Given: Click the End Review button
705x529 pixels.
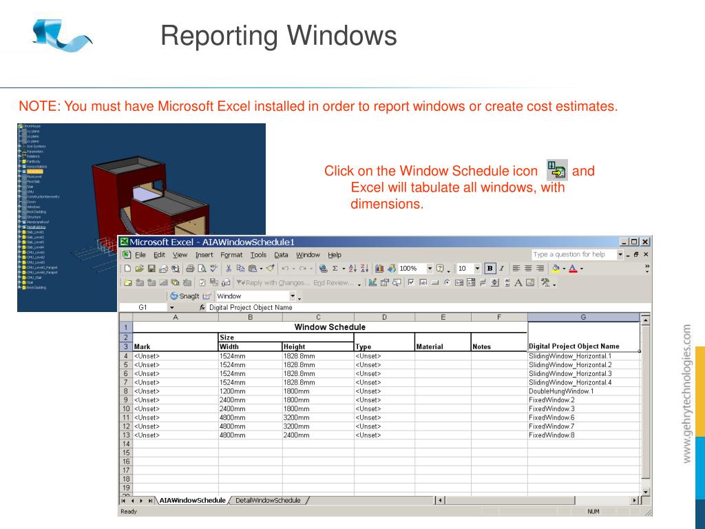Looking at the screenshot, I should click(x=334, y=282).
